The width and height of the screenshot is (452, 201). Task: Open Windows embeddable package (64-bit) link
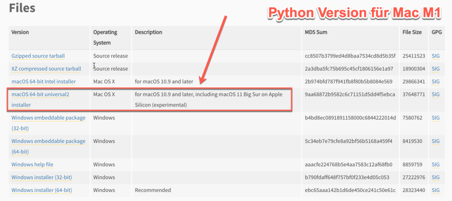49,146
